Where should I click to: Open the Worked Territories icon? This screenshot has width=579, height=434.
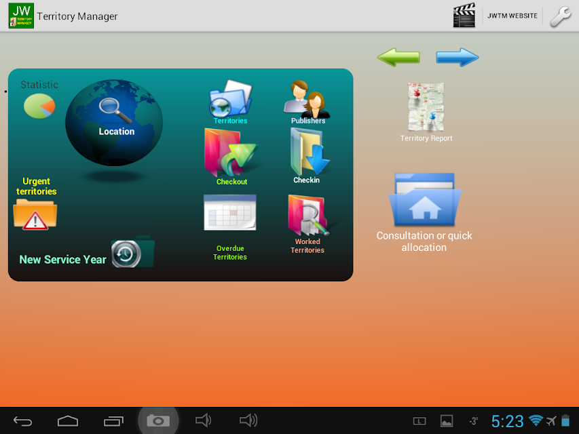click(x=308, y=215)
